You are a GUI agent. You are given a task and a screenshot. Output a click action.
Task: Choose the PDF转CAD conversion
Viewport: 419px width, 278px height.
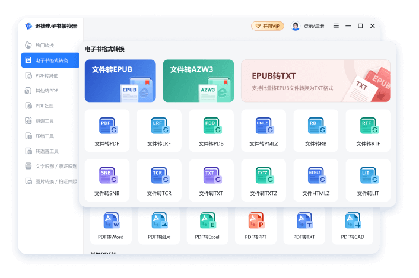353,226
